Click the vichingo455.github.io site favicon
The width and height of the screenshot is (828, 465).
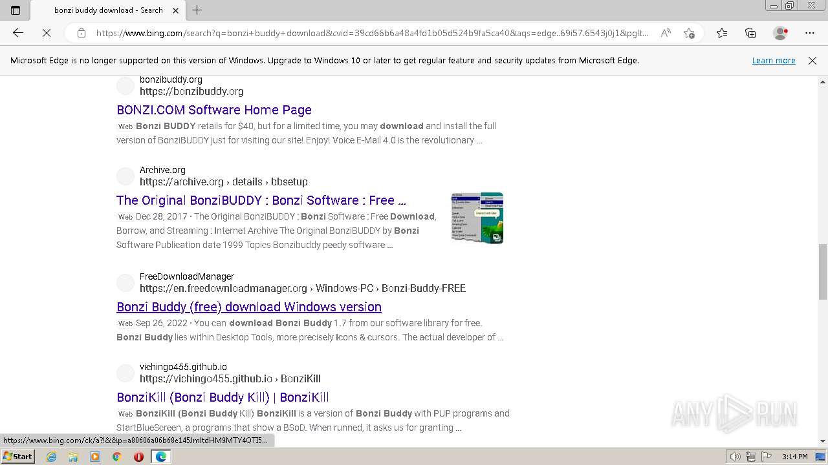pos(125,373)
